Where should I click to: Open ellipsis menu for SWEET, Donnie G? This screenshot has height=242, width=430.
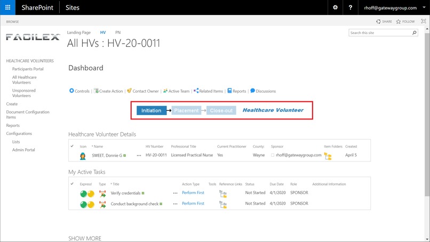click(139, 156)
